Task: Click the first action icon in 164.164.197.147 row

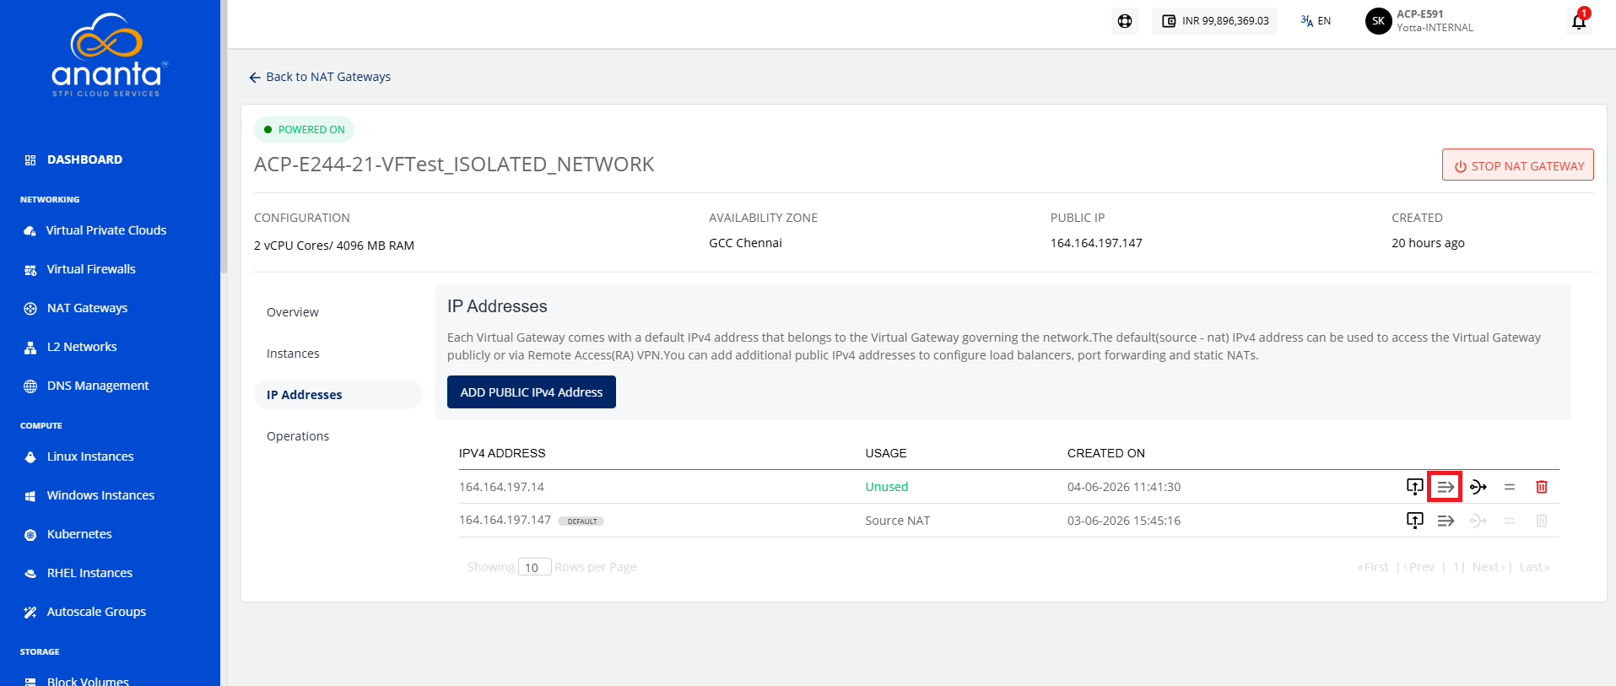Action: 1415,521
